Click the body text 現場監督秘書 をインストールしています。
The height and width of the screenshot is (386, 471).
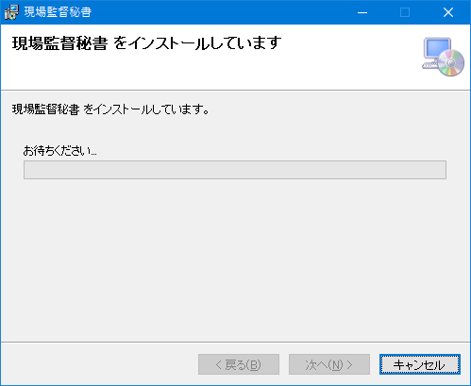[110, 109]
